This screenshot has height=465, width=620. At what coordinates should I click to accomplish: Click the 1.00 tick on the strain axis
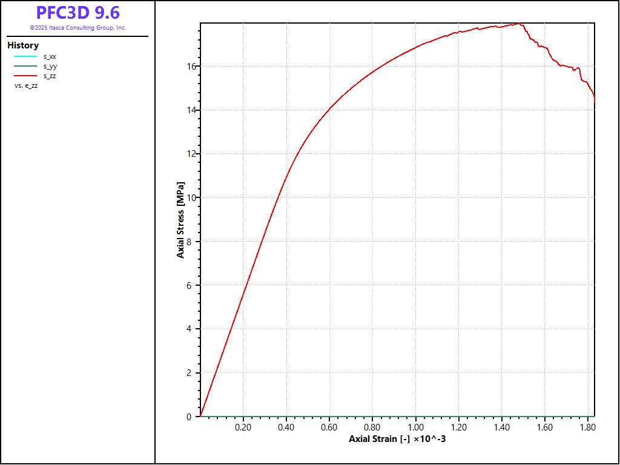coord(416,427)
